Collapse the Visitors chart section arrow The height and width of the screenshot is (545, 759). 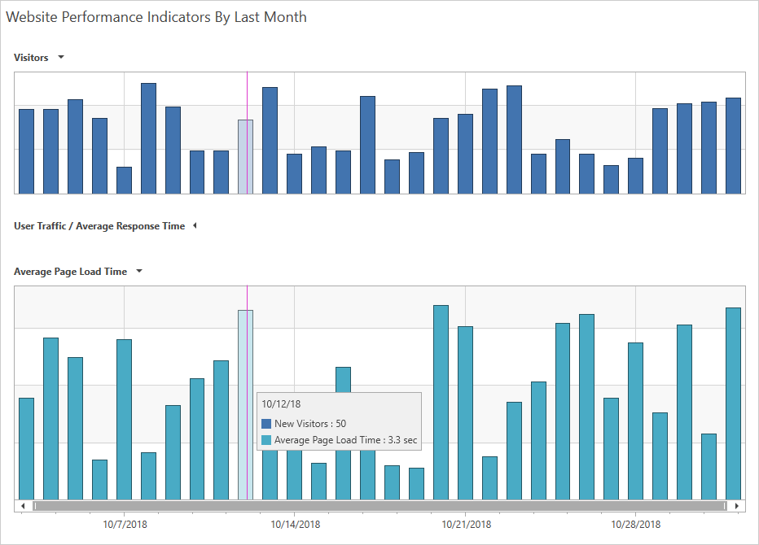coord(61,58)
